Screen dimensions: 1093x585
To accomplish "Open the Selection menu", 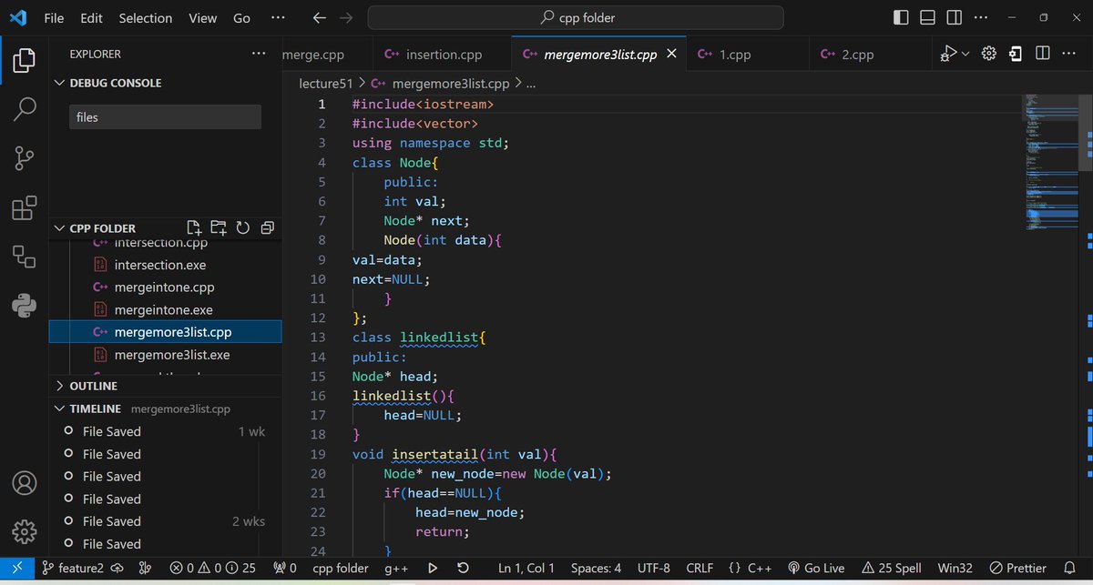I will [145, 17].
